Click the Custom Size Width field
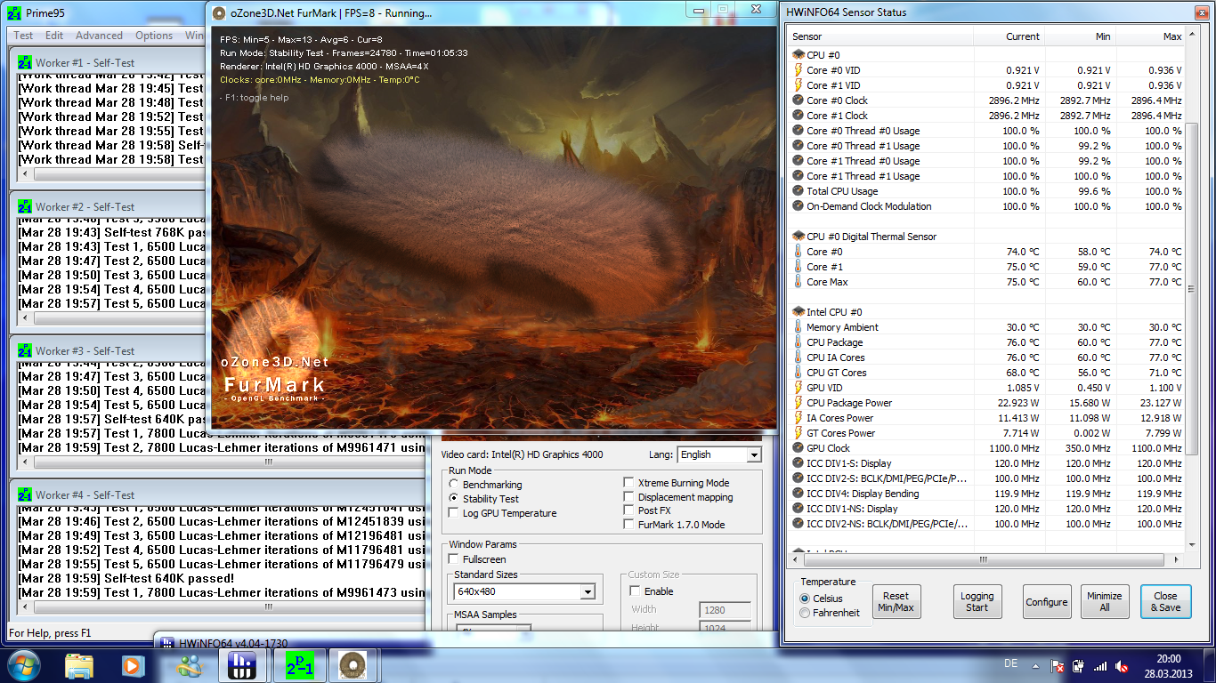This screenshot has height=683, width=1216. (726, 610)
